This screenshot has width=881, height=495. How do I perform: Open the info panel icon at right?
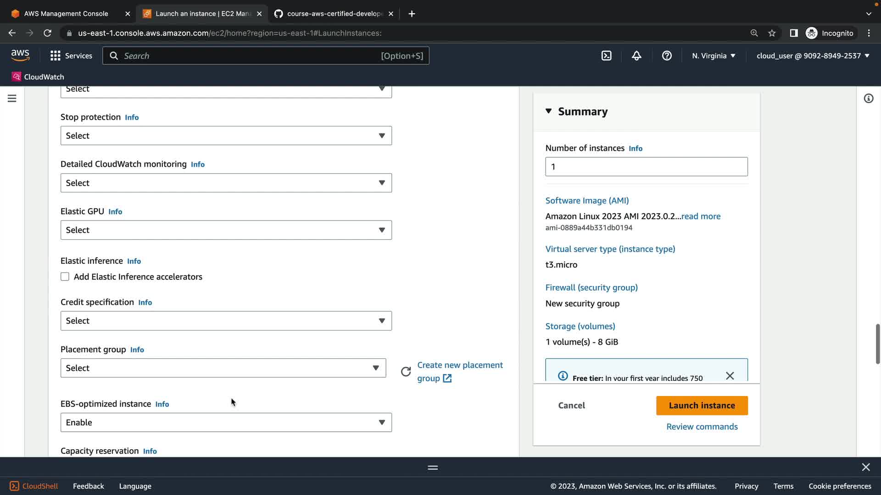tap(868, 99)
